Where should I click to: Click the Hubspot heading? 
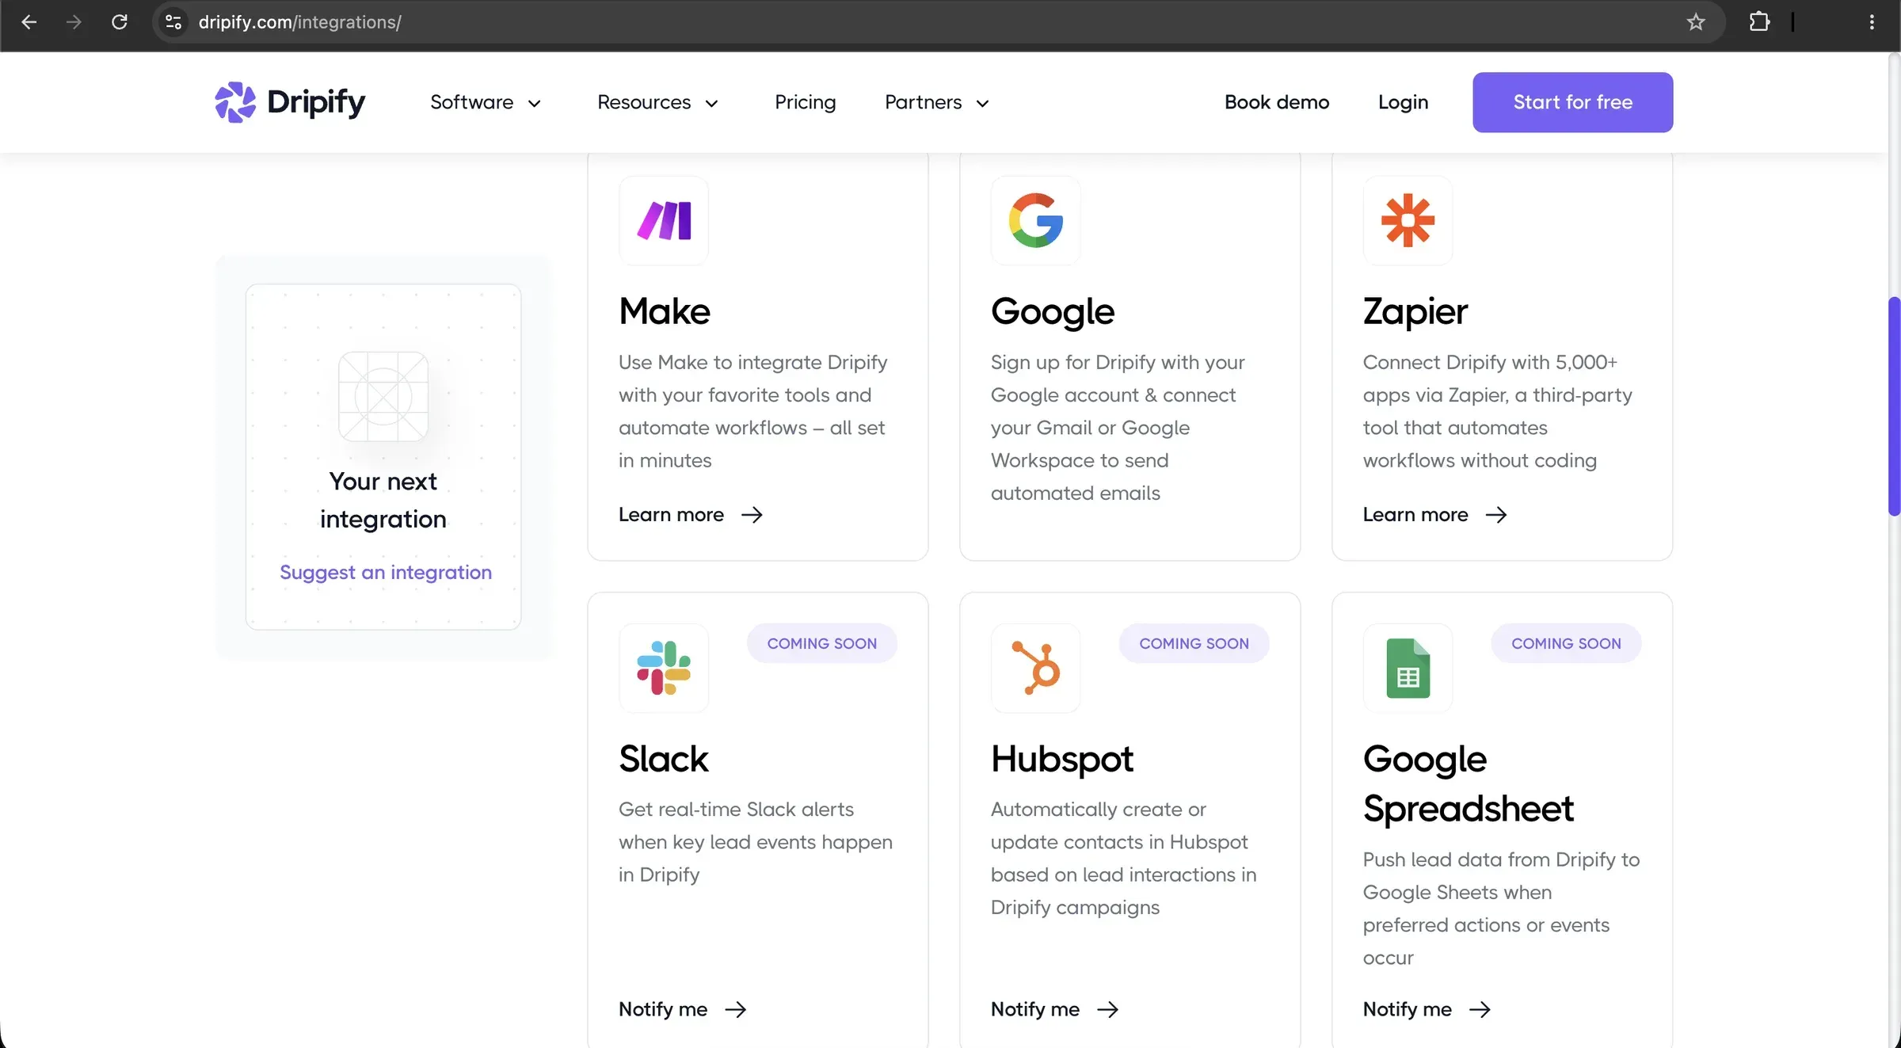[1061, 759]
